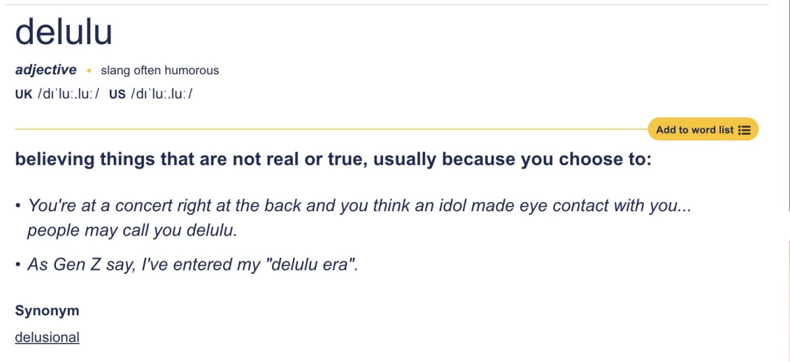Click the 'delulu era' Gen Z example
Screen dimensions: 790x362
coord(194,265)
